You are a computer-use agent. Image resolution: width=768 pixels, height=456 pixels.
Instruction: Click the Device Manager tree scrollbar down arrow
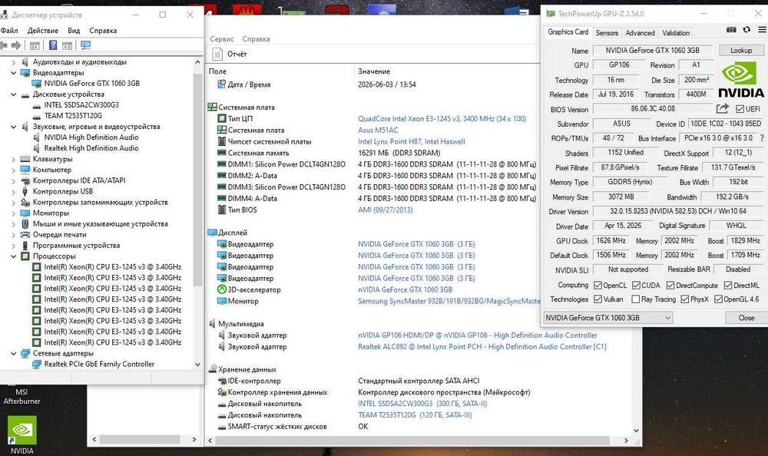[x=197, y=365]
